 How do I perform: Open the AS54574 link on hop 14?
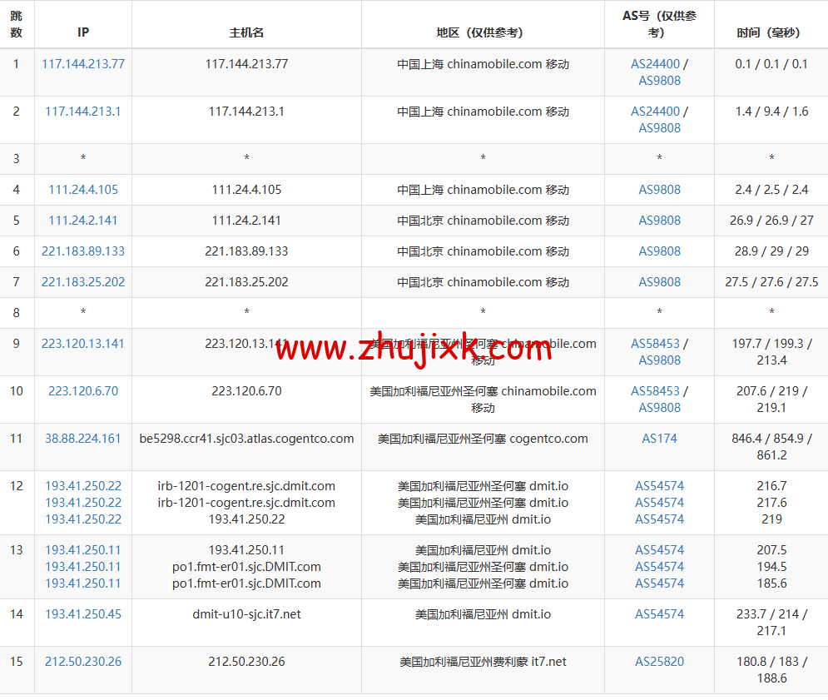click(x=659, y=613)
